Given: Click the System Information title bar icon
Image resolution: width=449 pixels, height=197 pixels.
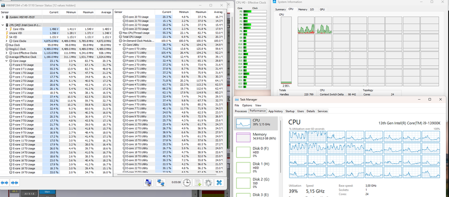Looking at the screenshot, I should (x=275, y=2).
